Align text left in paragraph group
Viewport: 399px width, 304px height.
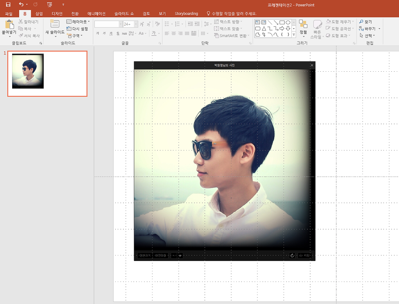[x=167, y=33]
